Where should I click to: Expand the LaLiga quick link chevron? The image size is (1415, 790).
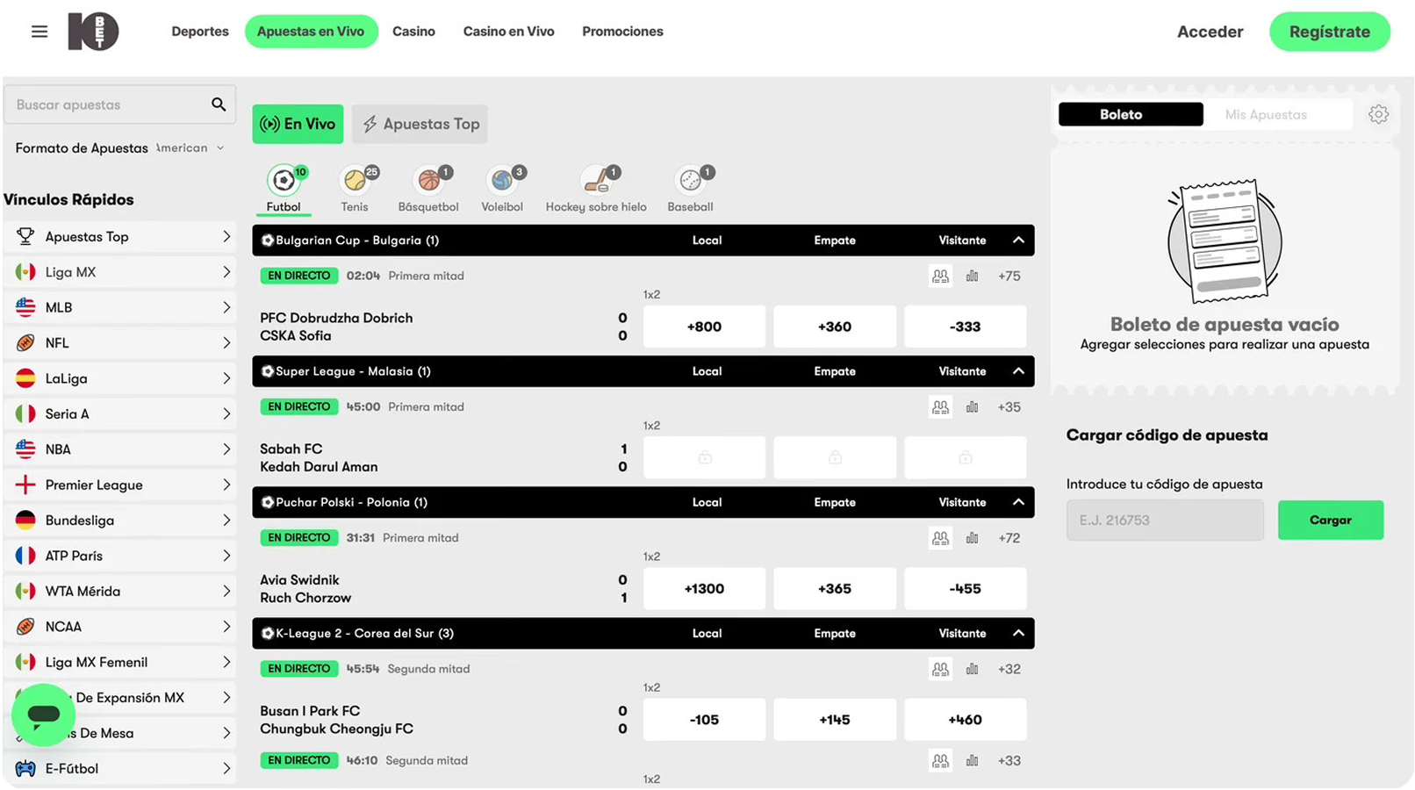pos(226,378)
